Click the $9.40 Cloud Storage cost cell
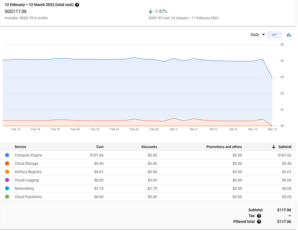Image resolution: width=298 pixels, height=231 pixels. coord(98,164)
